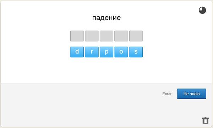Tap the letter tile 'o'

[121, 52]
